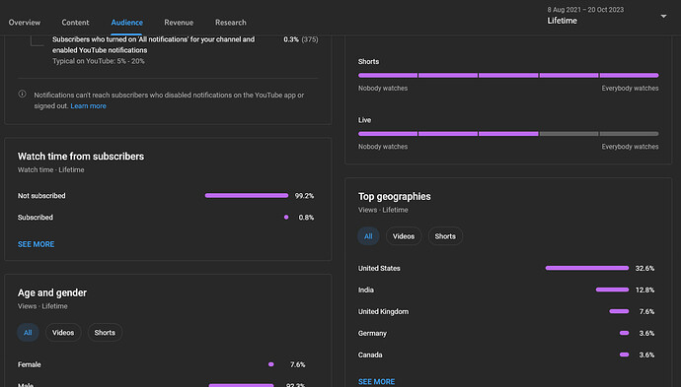
Task: Open the Lifetime period selector
Action: pyautogui.click(x=606, y=16)
